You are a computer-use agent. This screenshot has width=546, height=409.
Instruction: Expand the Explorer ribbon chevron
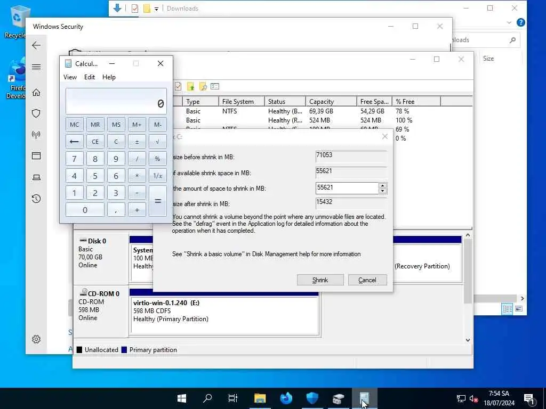pos(509,22)
